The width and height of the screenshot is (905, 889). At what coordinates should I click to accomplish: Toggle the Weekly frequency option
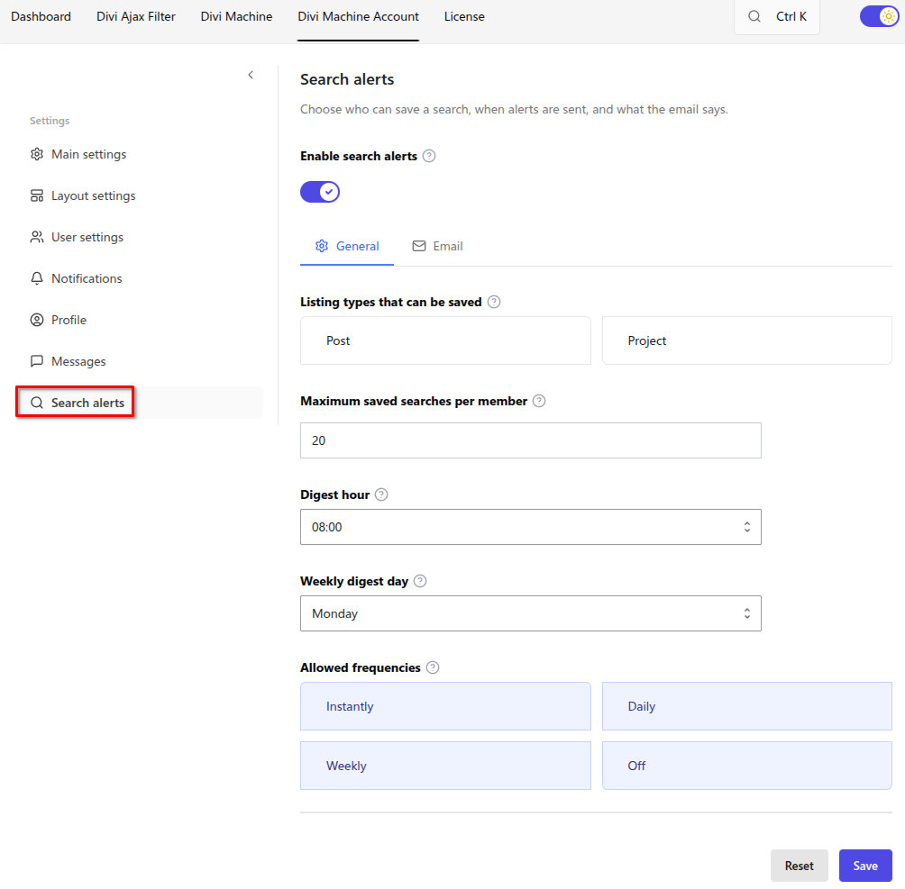pyautogui.click(x=445, y=766)
